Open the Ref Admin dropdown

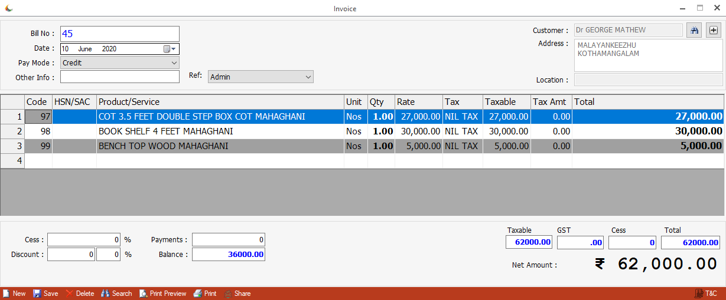[308, 77]
